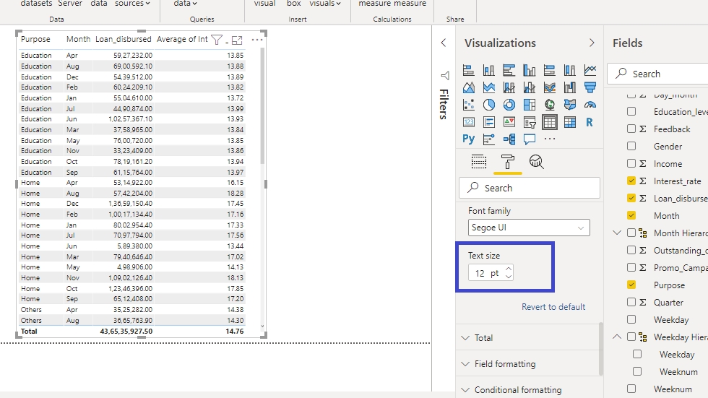Select the Gauge visualization icon
This screenshot has width=708, height=398.
click(590, 105)
